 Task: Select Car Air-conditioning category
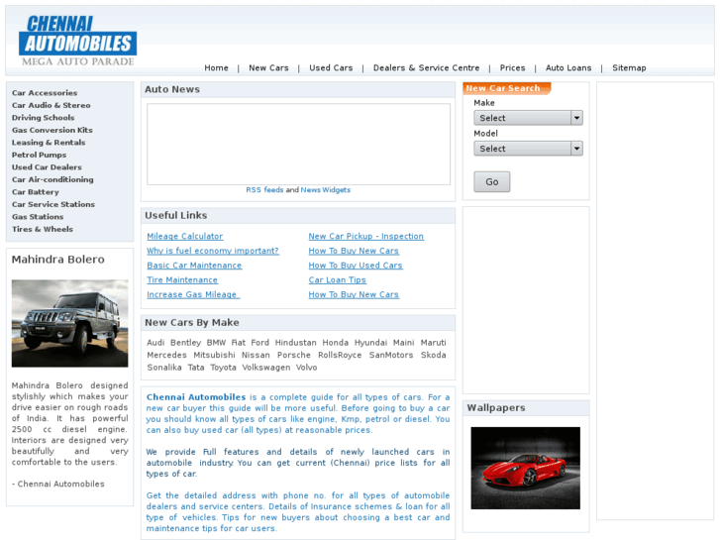52,179
